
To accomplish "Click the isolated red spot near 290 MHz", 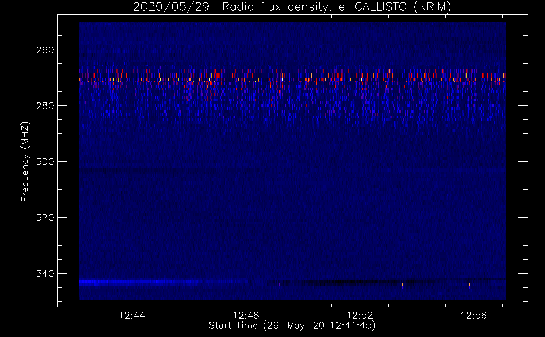I will coord(149,137).
